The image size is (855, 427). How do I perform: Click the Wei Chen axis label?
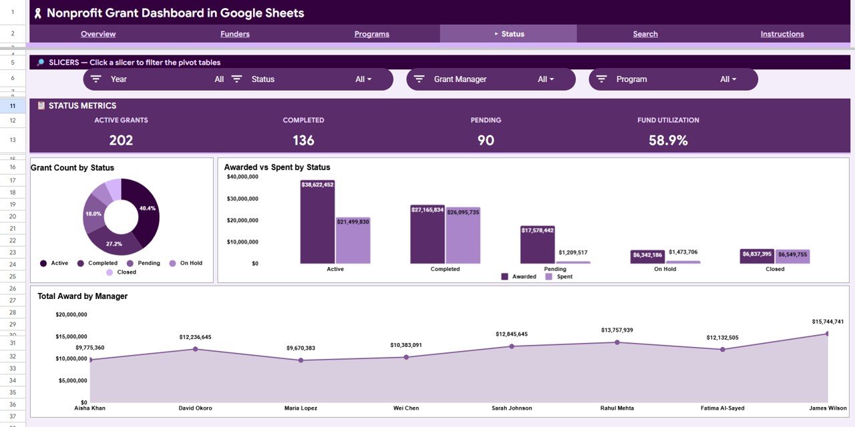(x=406, y=408)
